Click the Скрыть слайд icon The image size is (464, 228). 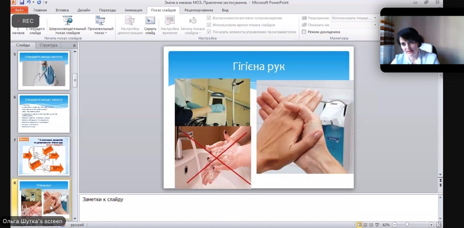pos(150,25)
